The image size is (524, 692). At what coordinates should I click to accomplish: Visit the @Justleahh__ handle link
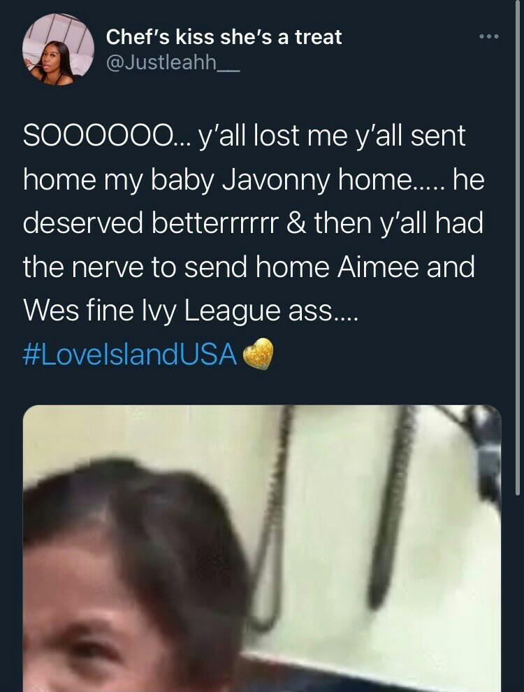pyautogui.click(x=173, y=63)
